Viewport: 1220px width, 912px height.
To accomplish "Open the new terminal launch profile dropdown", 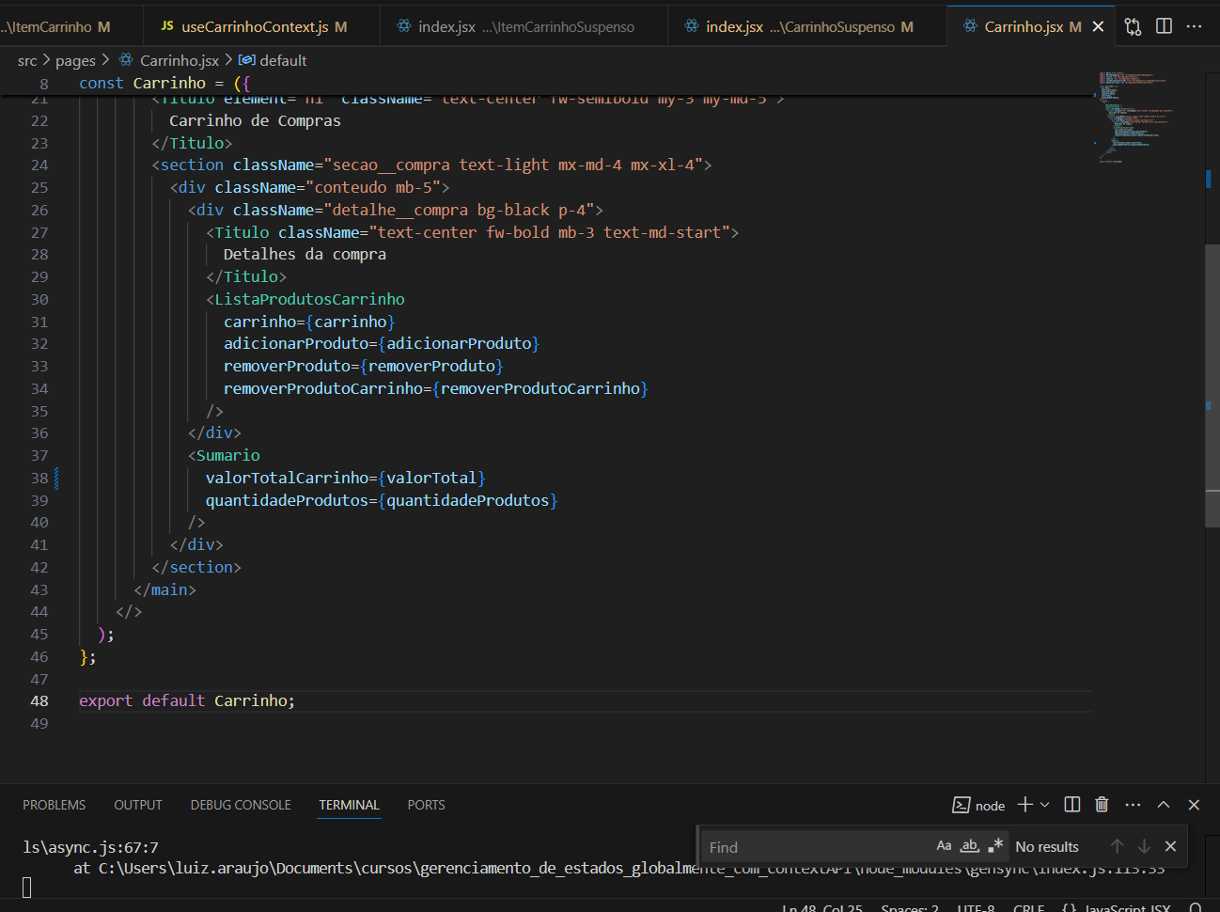I will click(x=1044, y=805).
